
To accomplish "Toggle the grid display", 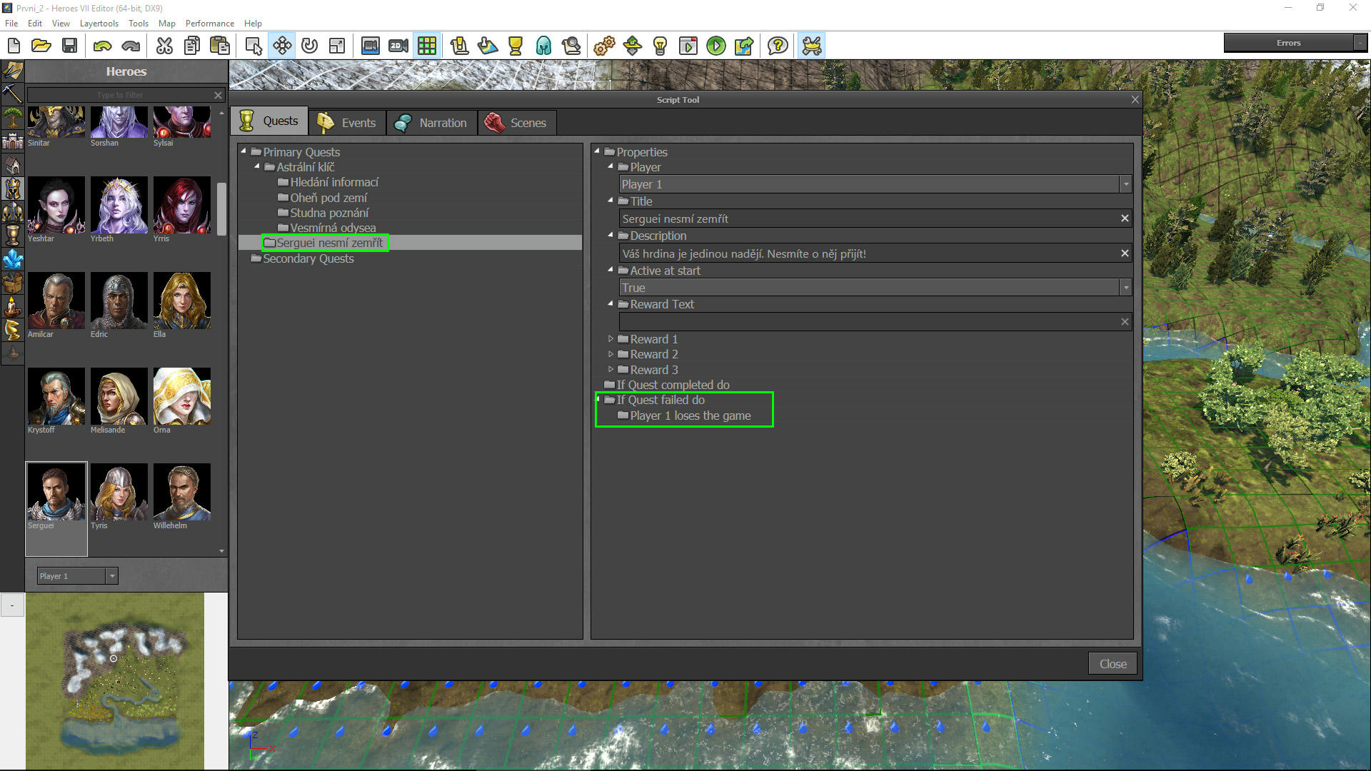I will tap(427, 46).
